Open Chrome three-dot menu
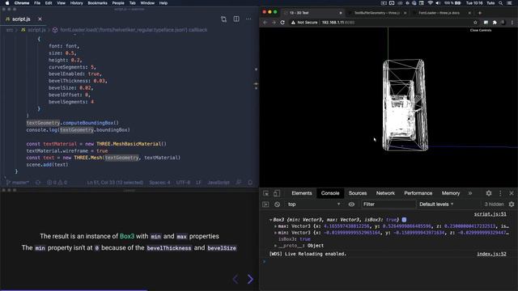 pyautogui.click(x=512, y=23)
